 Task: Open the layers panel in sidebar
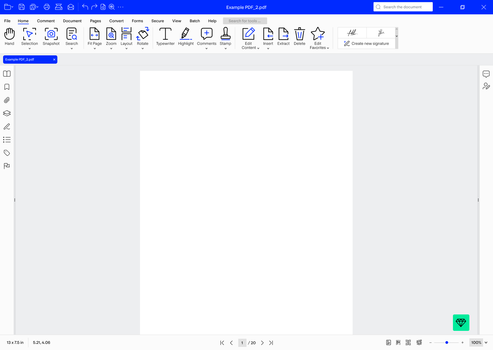(x=7, y=113)
